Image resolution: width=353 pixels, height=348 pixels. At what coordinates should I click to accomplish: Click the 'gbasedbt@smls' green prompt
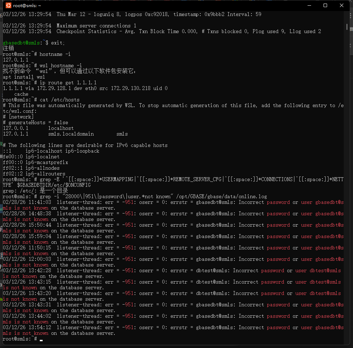[x=21, y=43]
